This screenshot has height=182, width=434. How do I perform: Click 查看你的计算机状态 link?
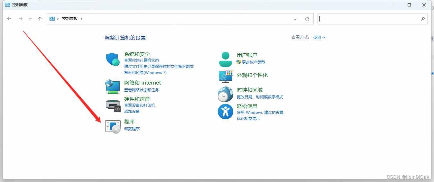click(x=142, y=60)
